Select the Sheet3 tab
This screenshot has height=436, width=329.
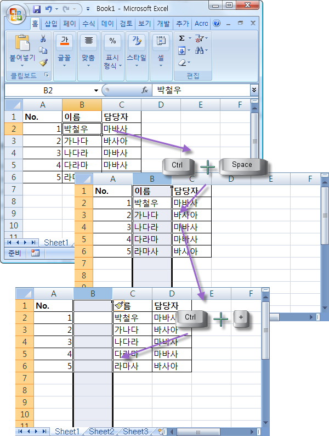pos(136,431)
